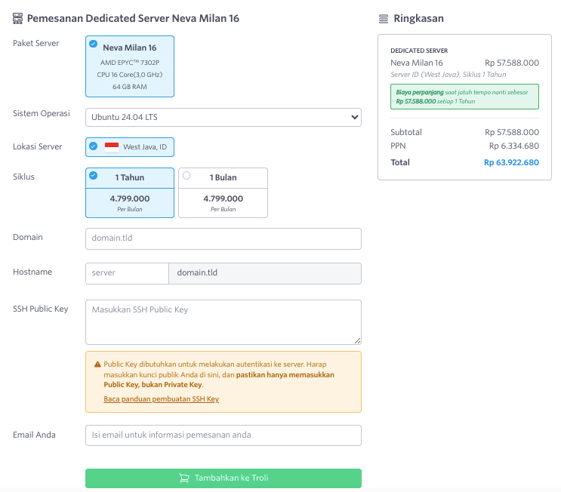Focus the Email Anda input field
Screen dimensions: 561x492
(223, 435)
